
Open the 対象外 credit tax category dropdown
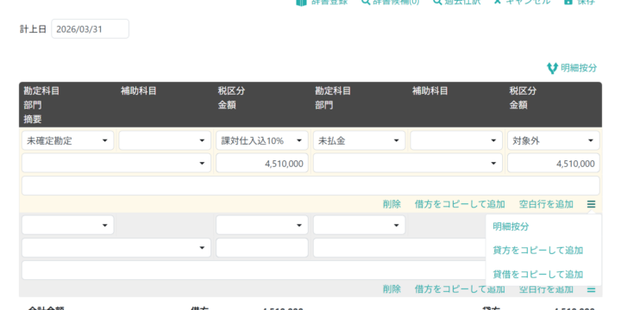(x=553, y=140)
